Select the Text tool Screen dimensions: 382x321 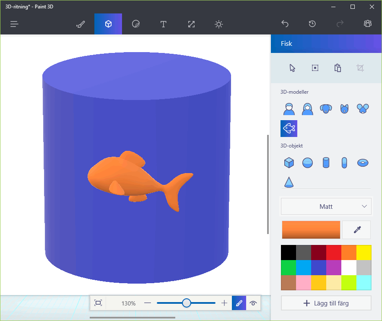[164, 24]
